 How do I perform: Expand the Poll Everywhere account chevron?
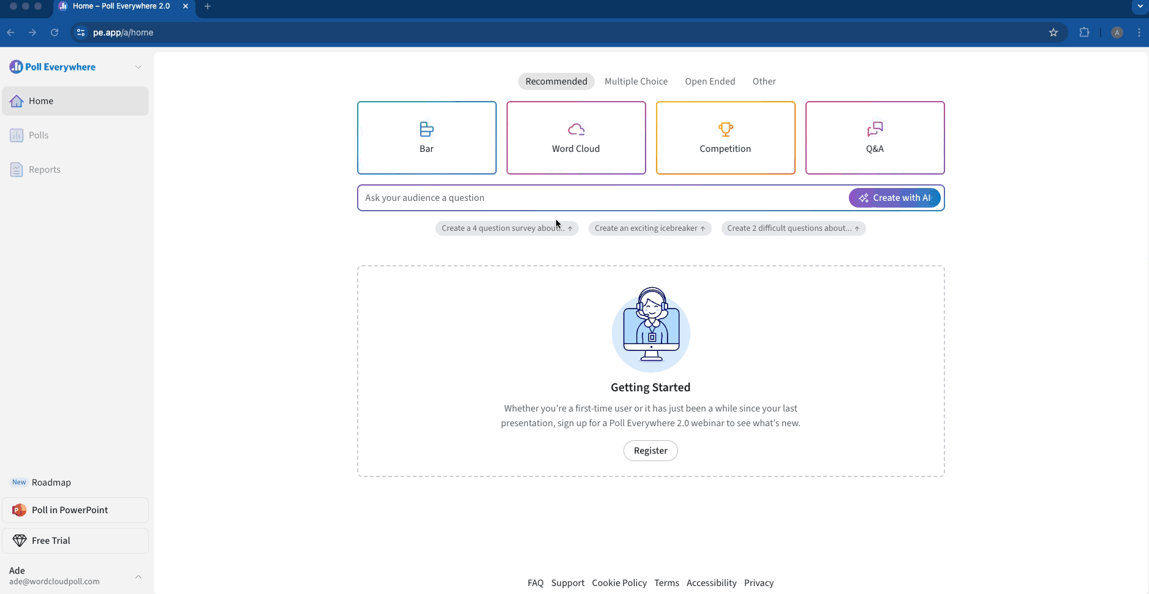pos(138,67)
